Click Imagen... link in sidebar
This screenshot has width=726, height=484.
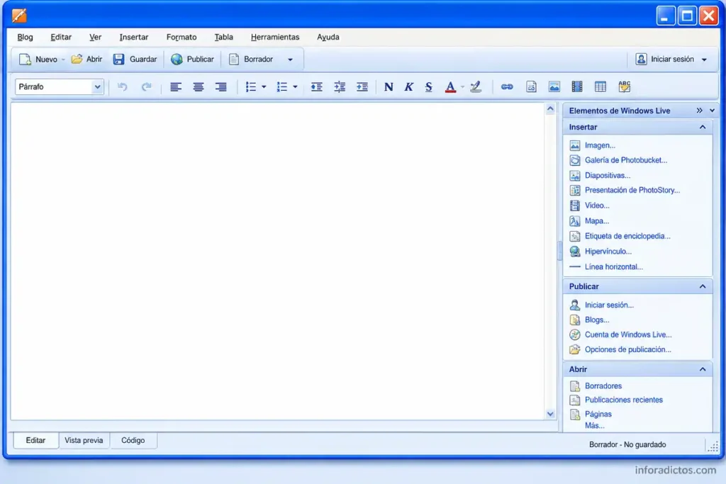[600, 145]
